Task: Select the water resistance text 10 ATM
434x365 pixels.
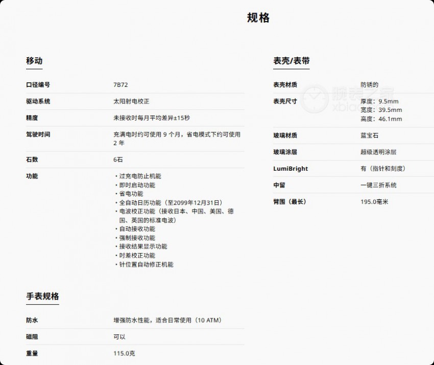Action: 208,321
